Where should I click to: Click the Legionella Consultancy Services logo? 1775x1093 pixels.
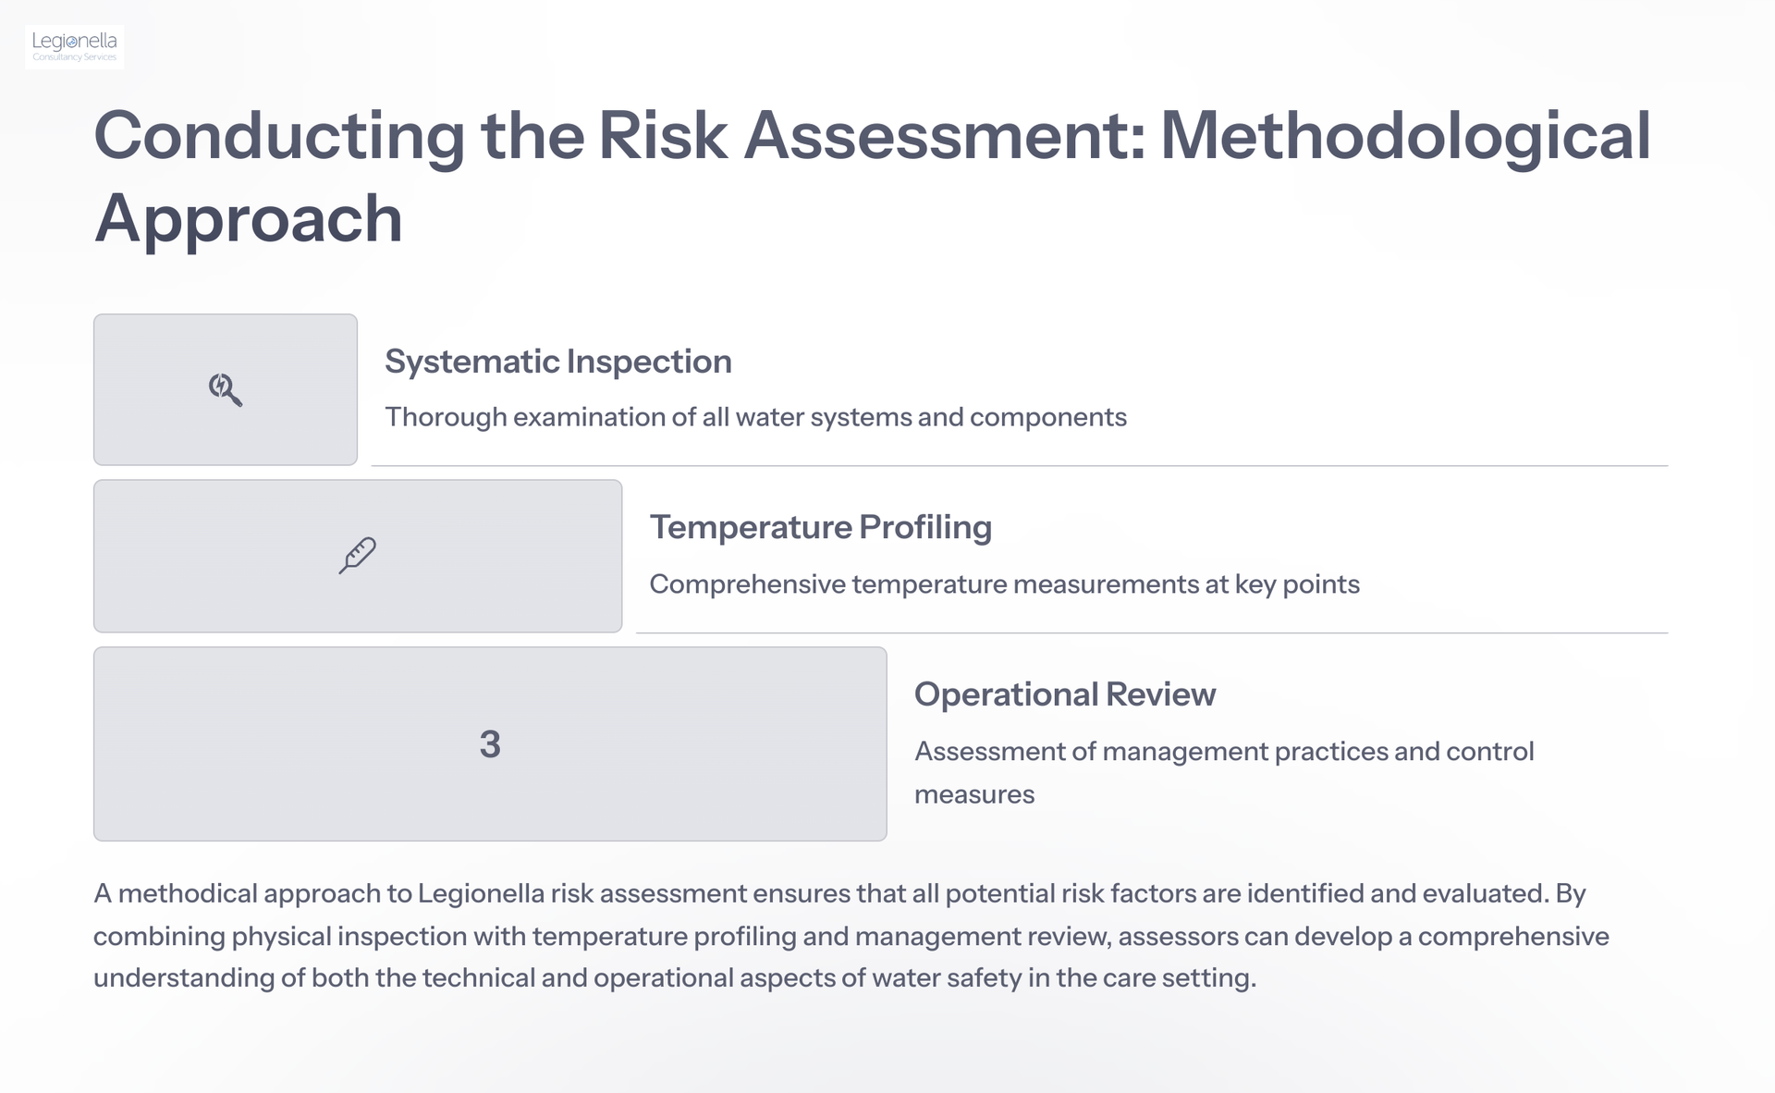75,46
